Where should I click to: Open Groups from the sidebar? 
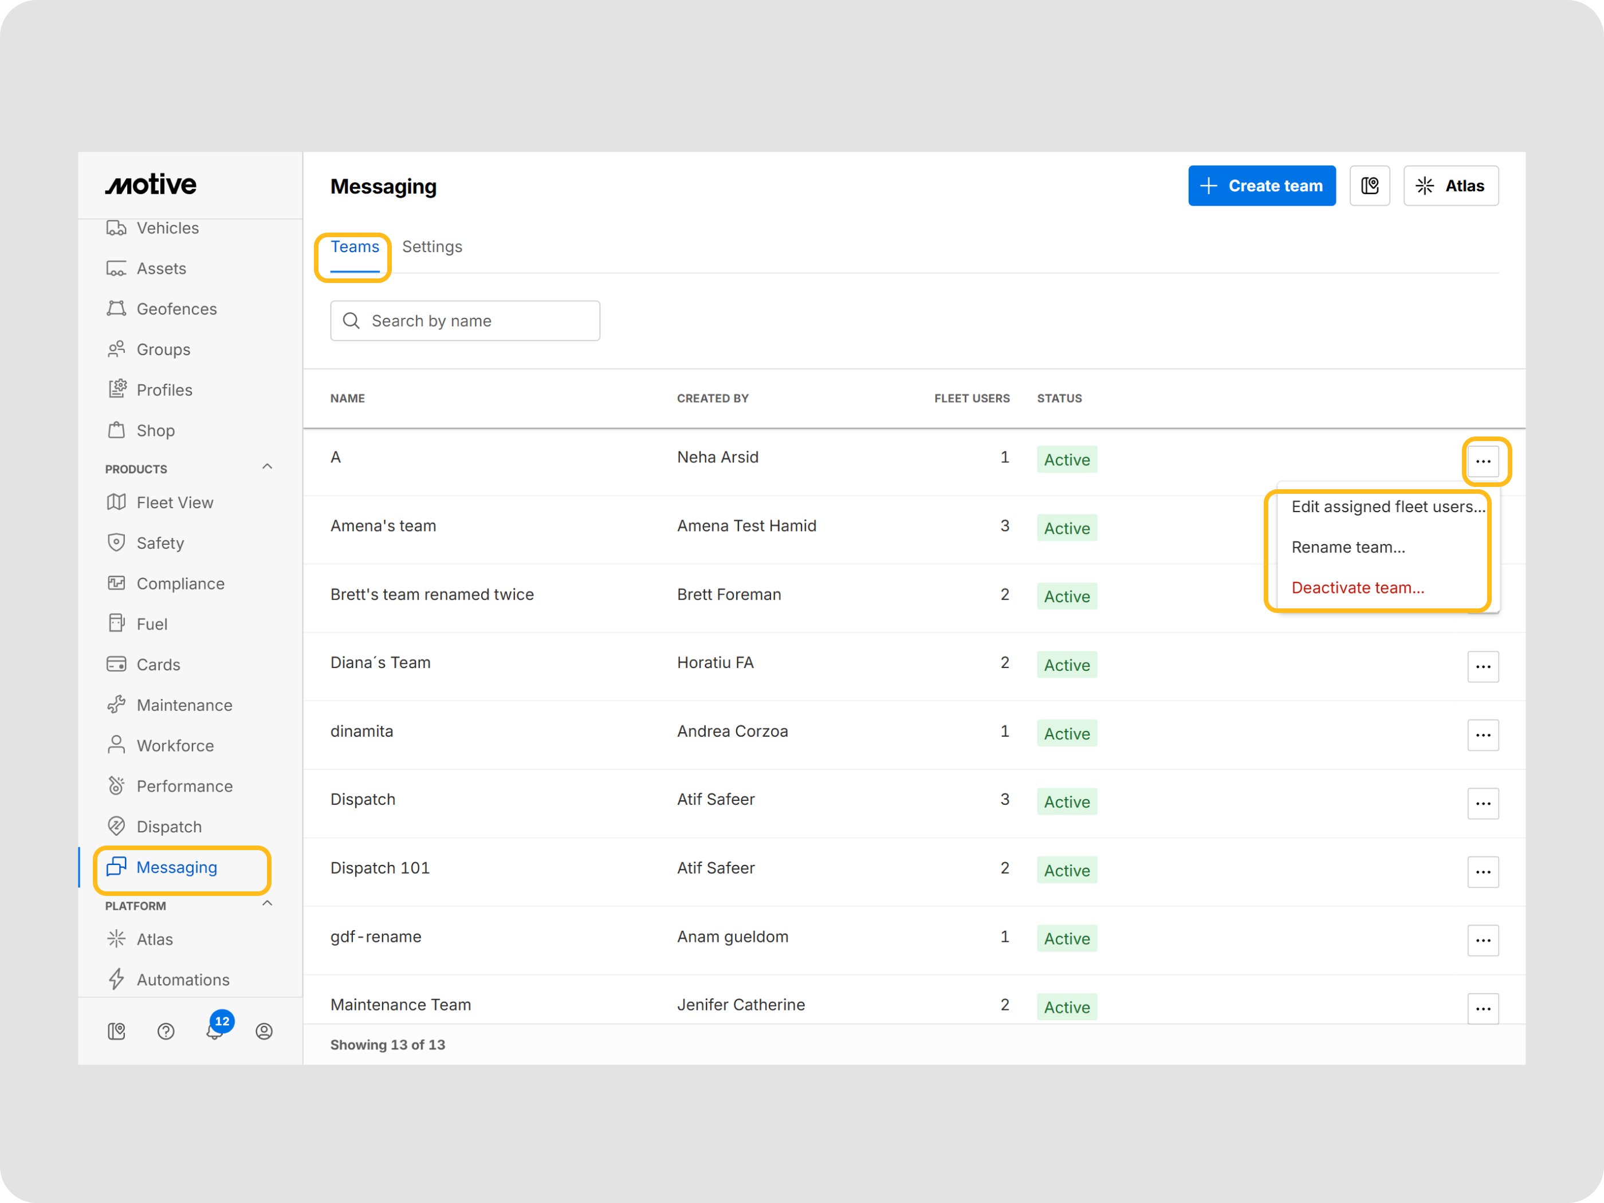[x=148, y=349]
